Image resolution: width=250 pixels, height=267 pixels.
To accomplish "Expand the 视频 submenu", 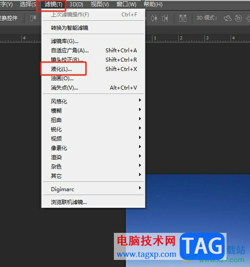I will 93,138.
